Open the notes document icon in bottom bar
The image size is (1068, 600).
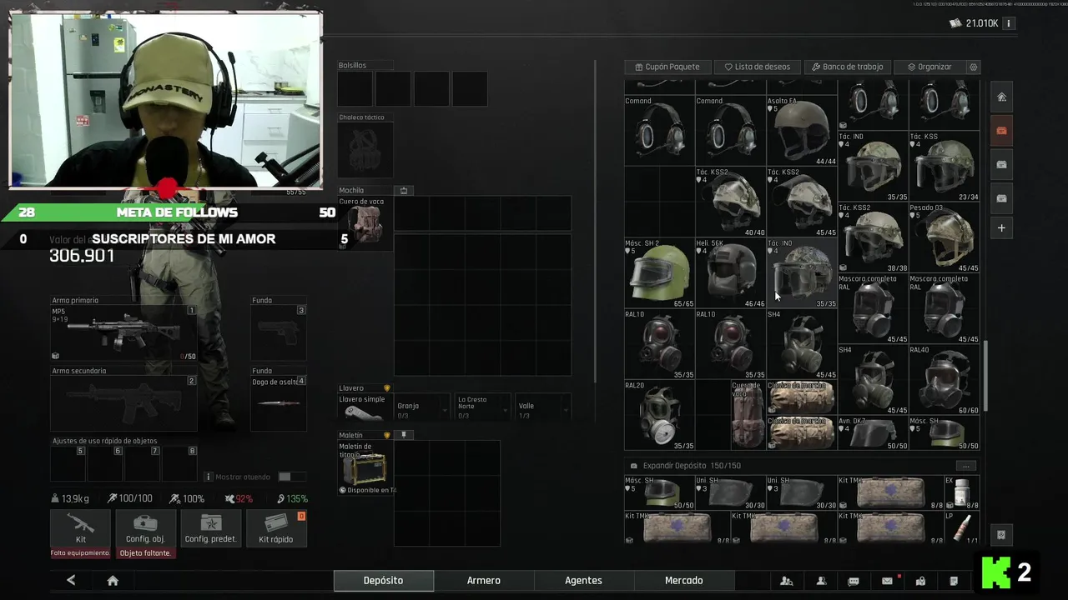pyautogui.click(x=954, y=581)
